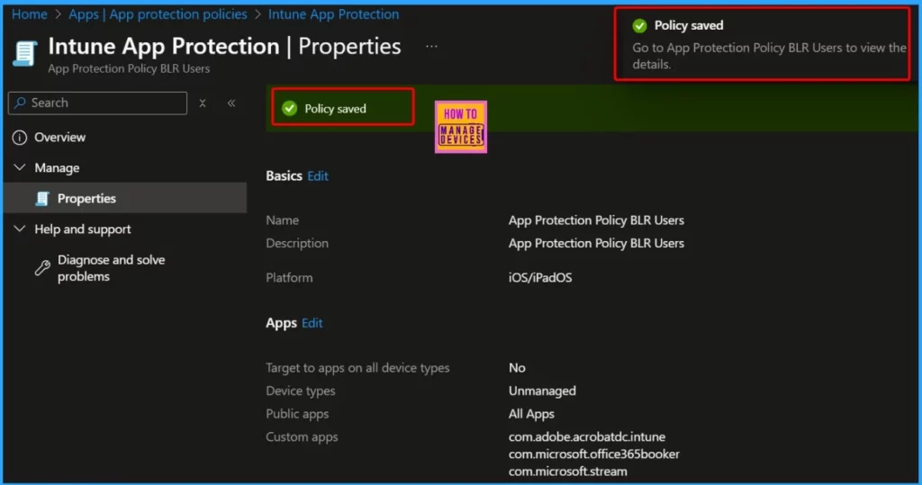
Task: Select the Name value App Protection Policy BLR Users
Action: (x=596, y=220)
